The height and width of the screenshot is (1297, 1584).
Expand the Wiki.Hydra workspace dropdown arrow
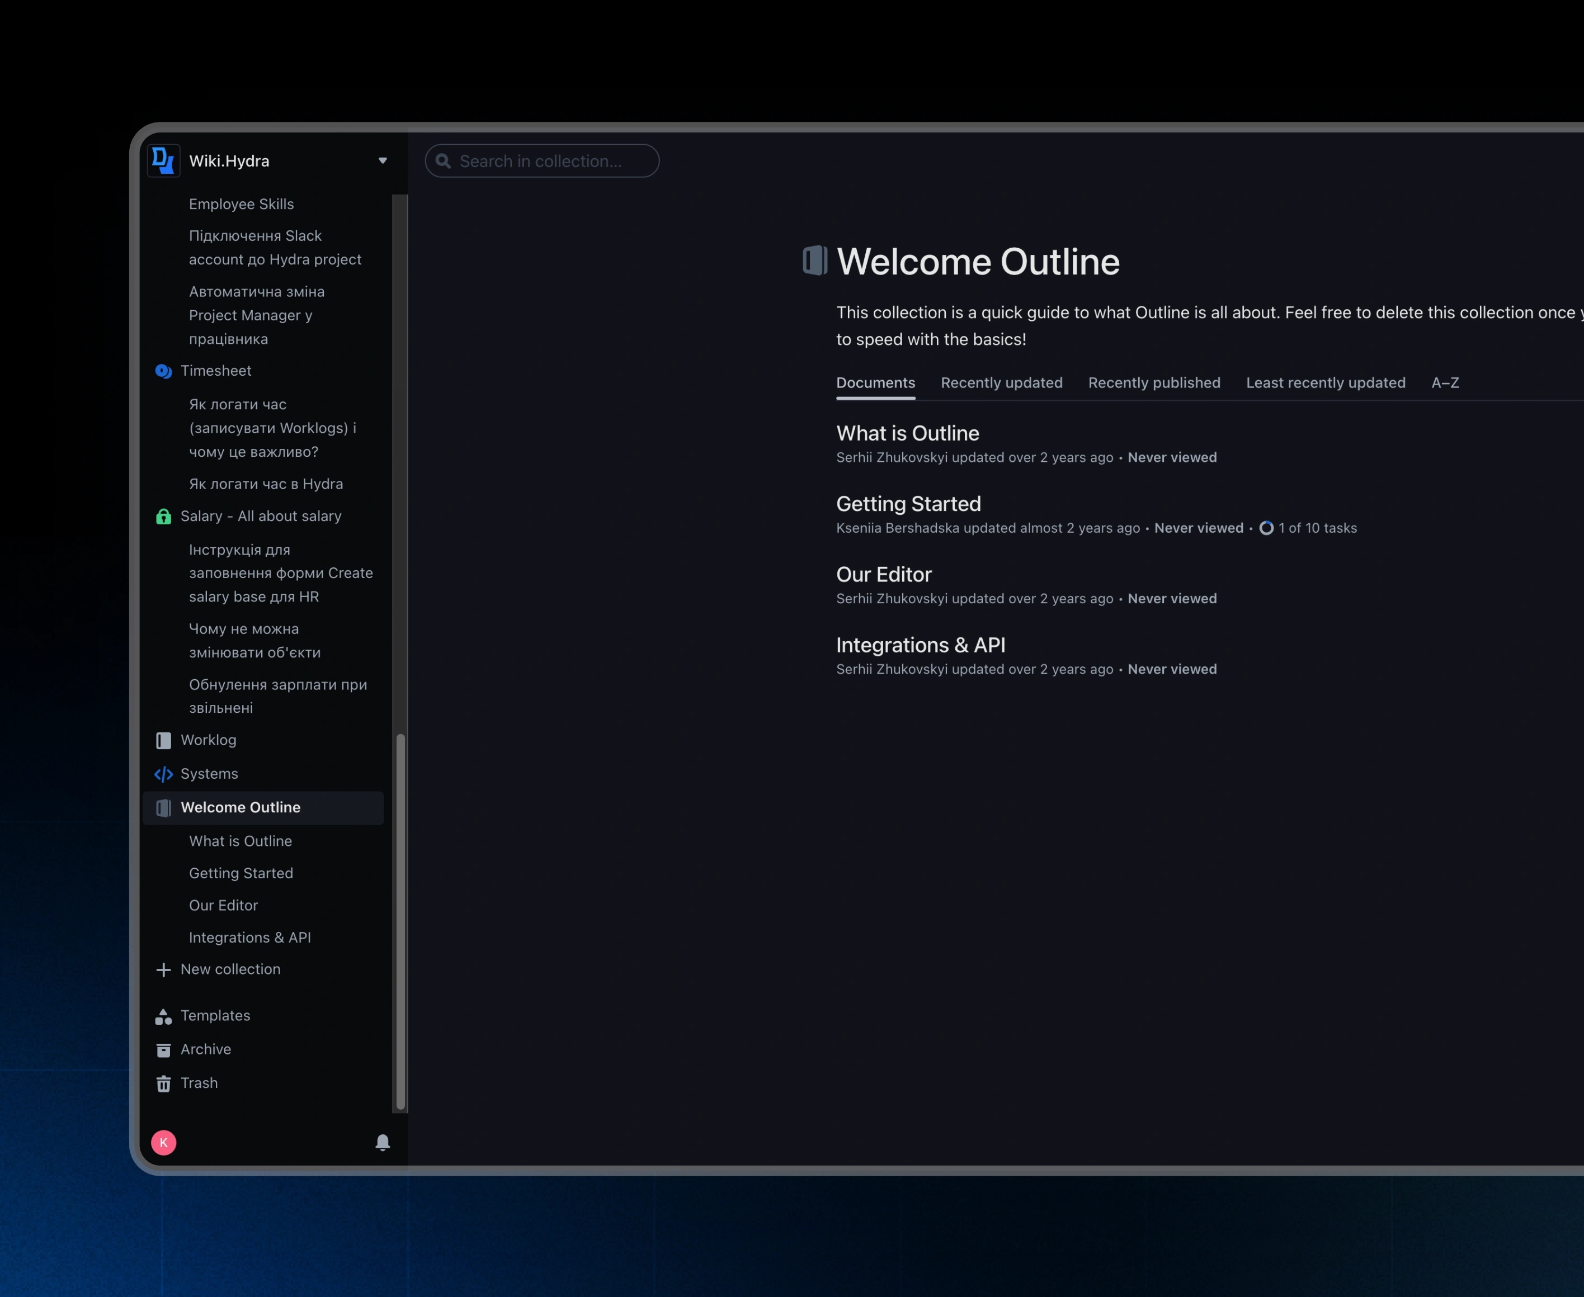pos(382,160)
